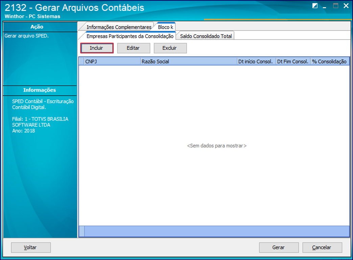Close the Gerar Arquivos Contábeis window
353x260 pixels.
tap(346, 6)
